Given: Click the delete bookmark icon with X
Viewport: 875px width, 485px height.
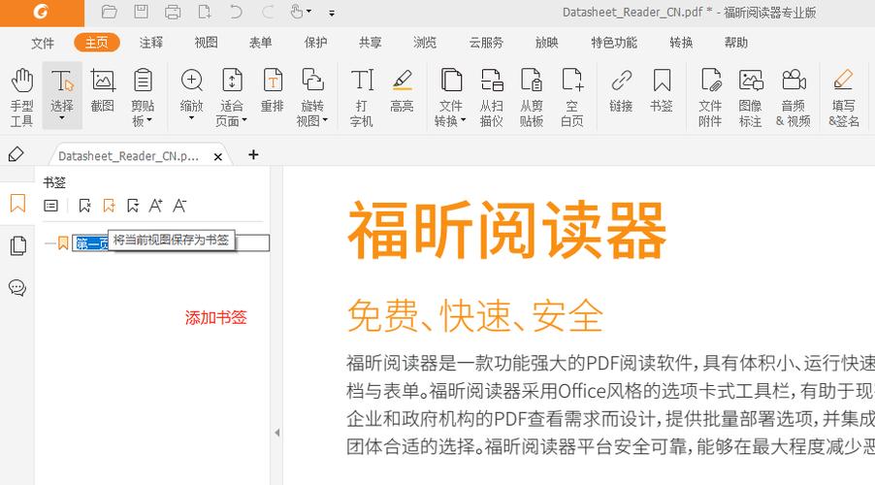Looking at the screenshot, I should 84,206.
